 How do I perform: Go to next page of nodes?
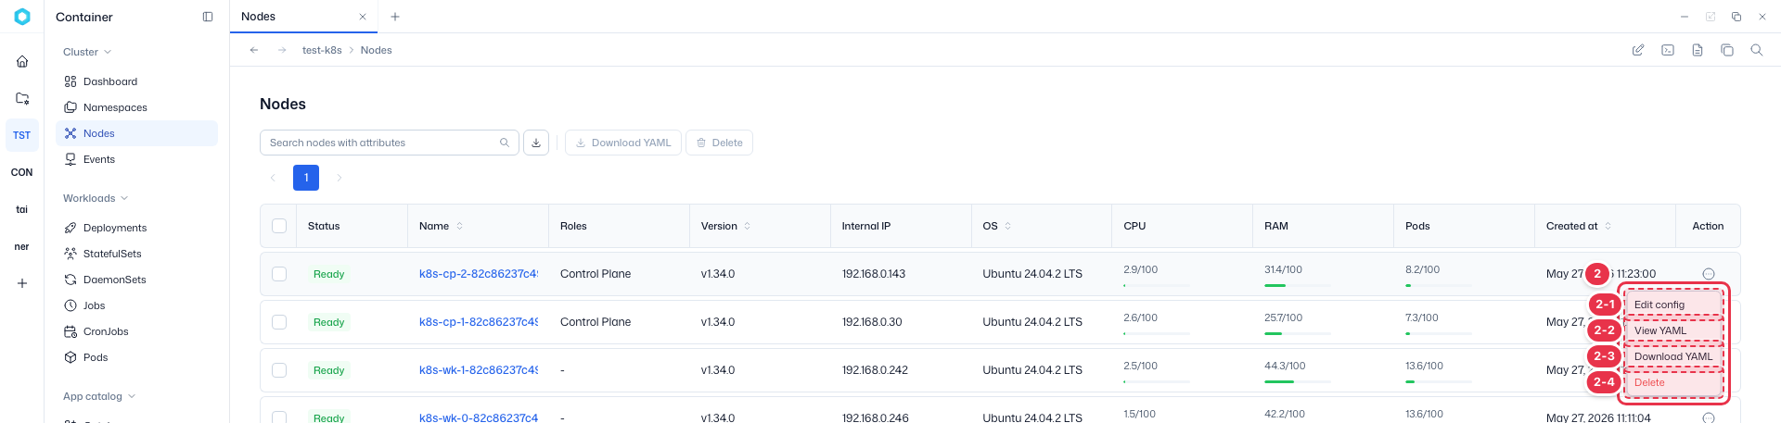340,178
